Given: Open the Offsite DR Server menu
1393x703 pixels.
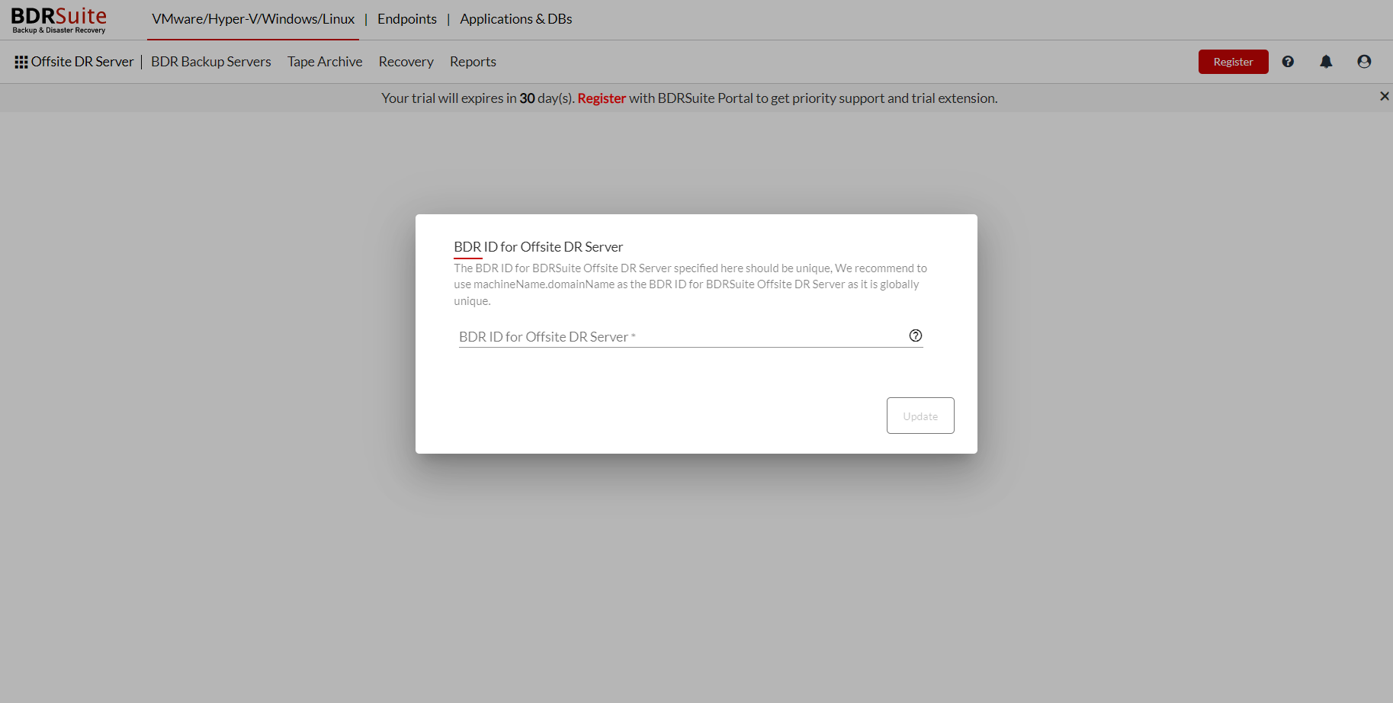Looking at the screenshot, I should pos(82,62).
